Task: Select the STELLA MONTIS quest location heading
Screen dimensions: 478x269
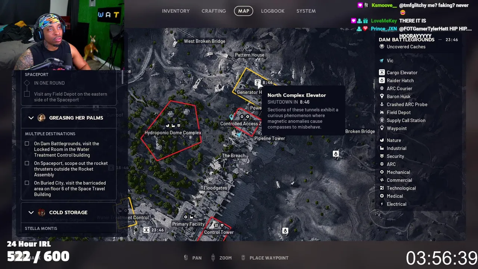Action: point(41,228)
